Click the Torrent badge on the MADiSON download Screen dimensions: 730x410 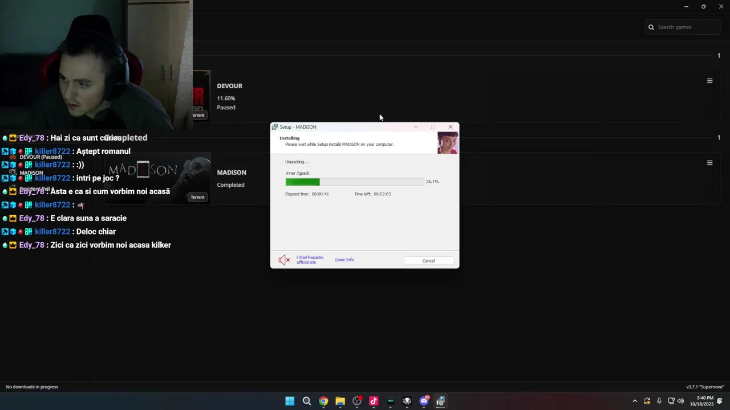point(197,197)
